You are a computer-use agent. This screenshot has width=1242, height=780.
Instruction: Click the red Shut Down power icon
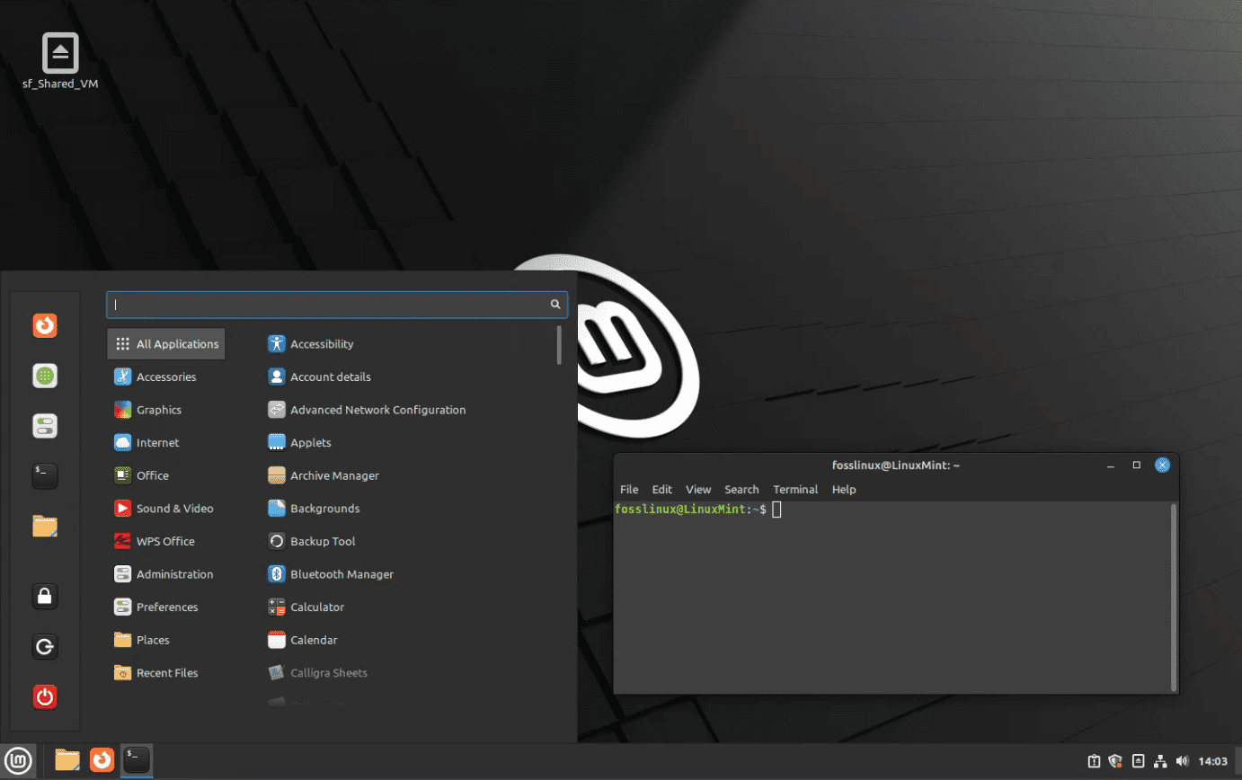pos(45,696)
